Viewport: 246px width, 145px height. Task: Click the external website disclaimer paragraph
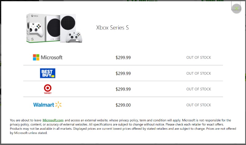click(123, 125)
